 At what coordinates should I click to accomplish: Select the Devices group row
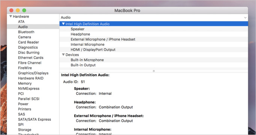click(154, 55)
